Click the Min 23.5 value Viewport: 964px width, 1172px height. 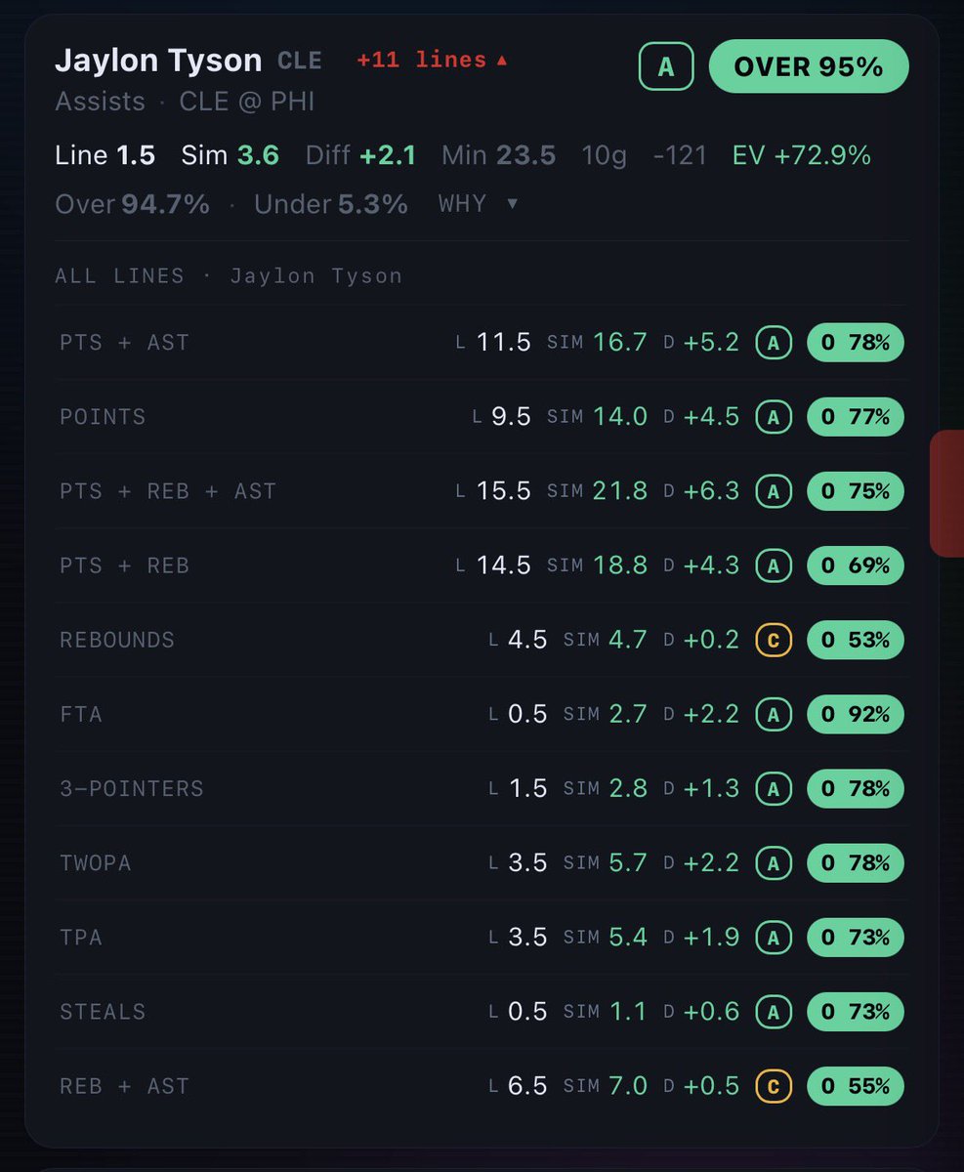(x=499, y=155)
